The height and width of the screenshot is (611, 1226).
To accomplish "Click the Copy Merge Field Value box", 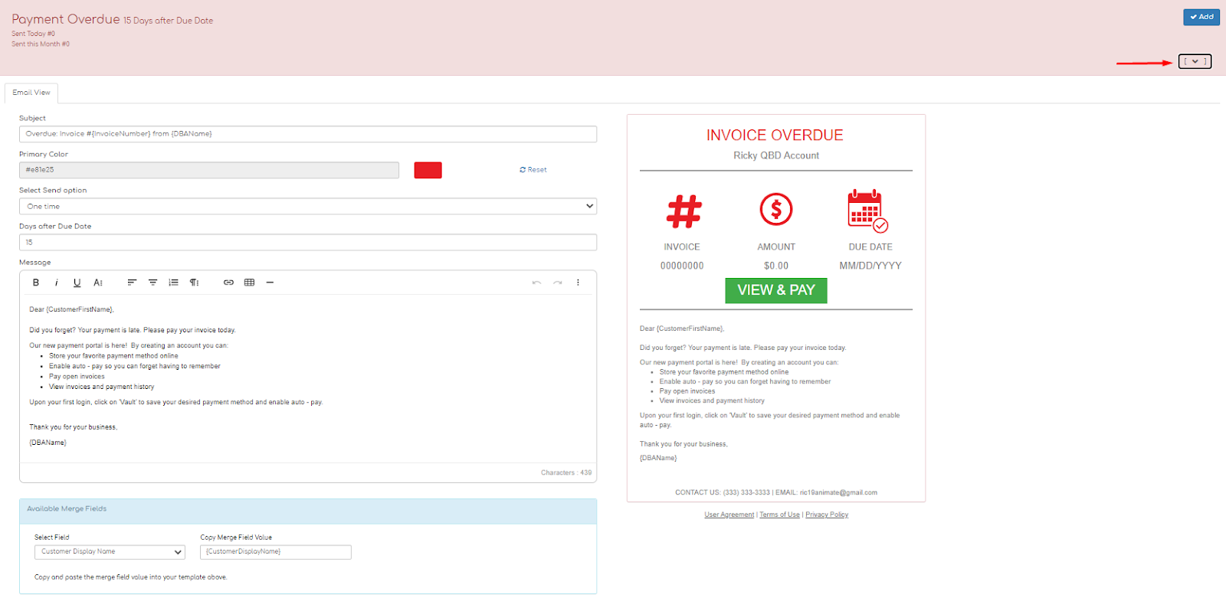I will coord(276,552).
